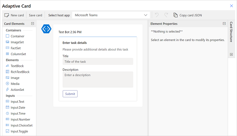Image resolution: width=237 pixels, height=136 pixels.
Task: Collapse the Element Properties panel
Action: coord(224,24)
